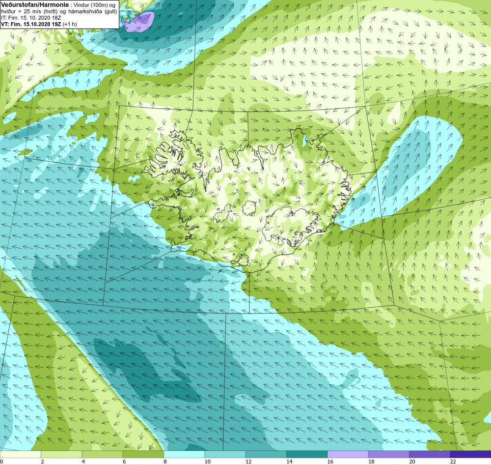Viewport: 491px width, 465px height.
Task: Select the light teal 10–12 m/s legend swatch
Action: click(225, 454)
